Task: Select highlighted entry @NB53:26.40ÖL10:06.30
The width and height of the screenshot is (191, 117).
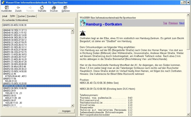Action: point(37,86)
